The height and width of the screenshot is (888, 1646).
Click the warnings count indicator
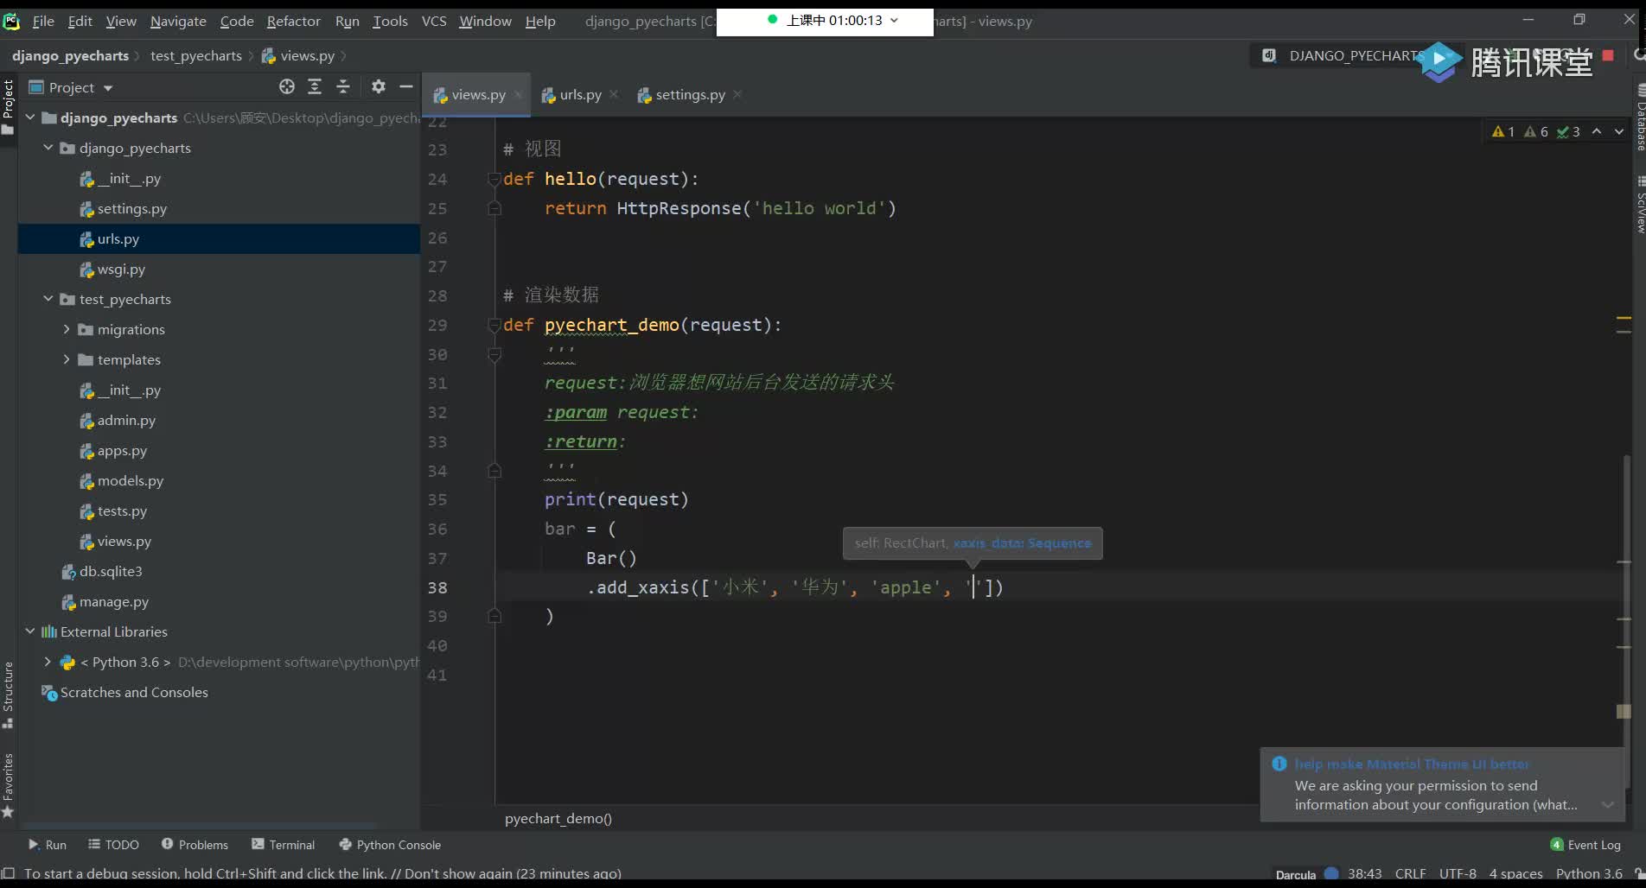pyautogui.click(x=1503, y=131)
